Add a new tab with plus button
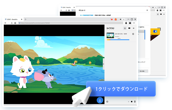Screen dimensions: 172x110 26,19
